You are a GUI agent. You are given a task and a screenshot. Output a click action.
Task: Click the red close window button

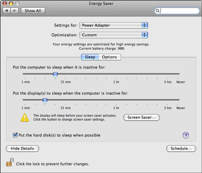(5, 3)
